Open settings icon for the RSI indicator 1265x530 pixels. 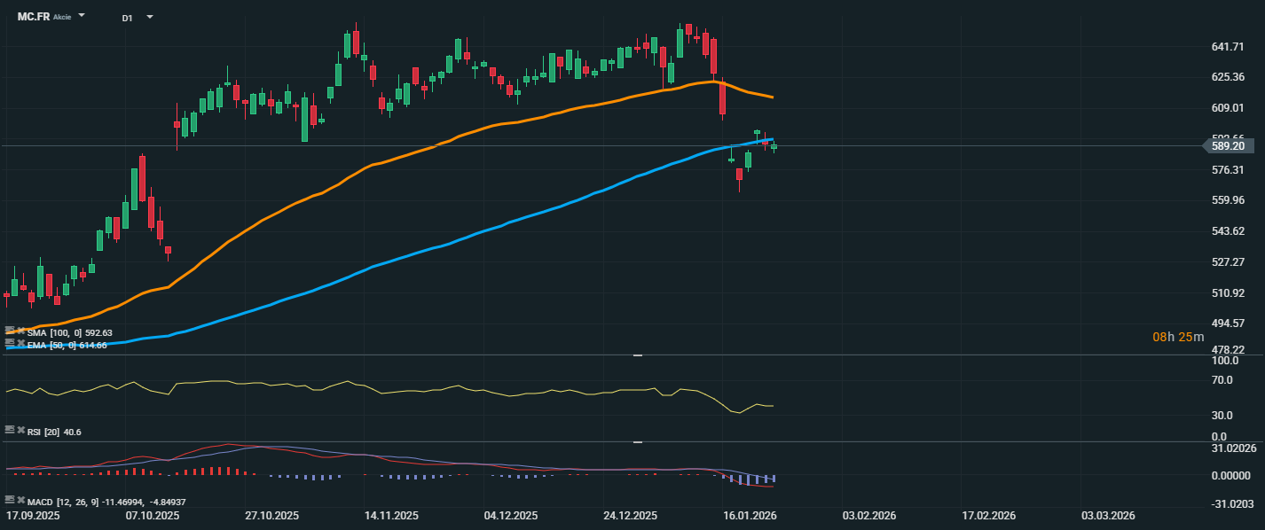click(10, 430)
